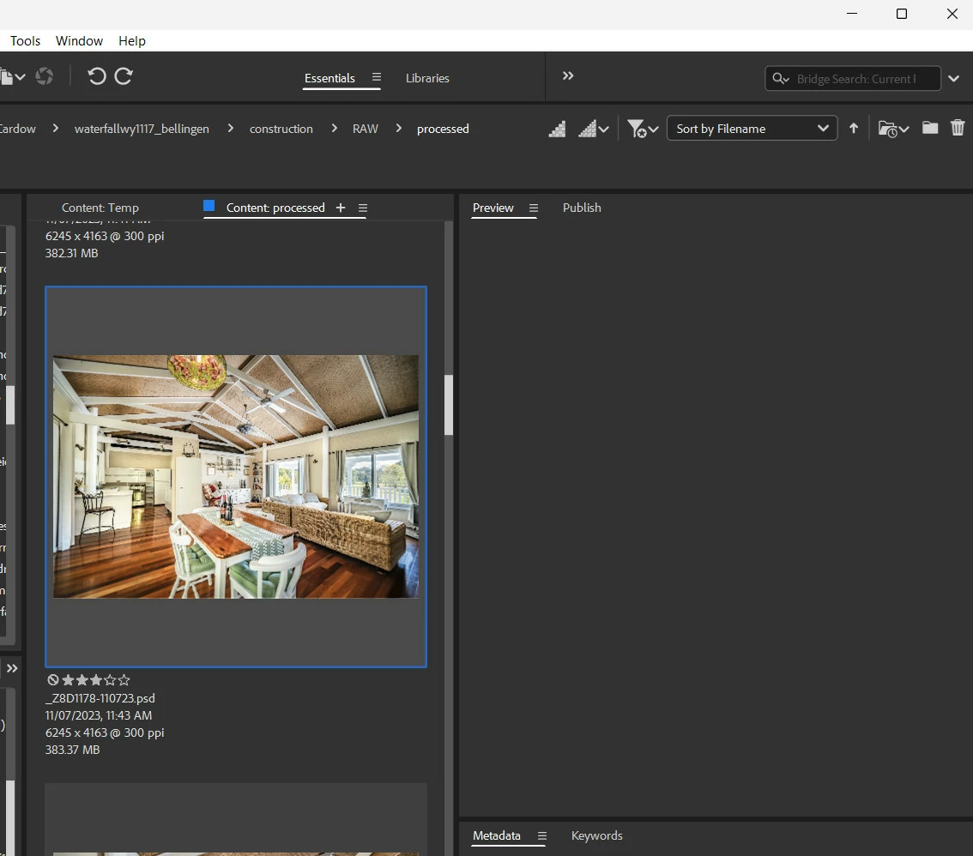The image size is (973, 856).
Task: Open the Metadata panel options menu
Action: pos(541,836)
